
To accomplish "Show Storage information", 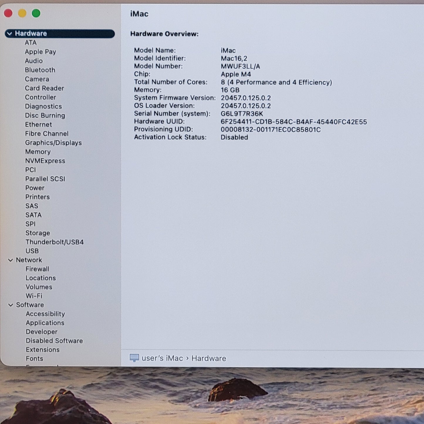I will (38, 233).
